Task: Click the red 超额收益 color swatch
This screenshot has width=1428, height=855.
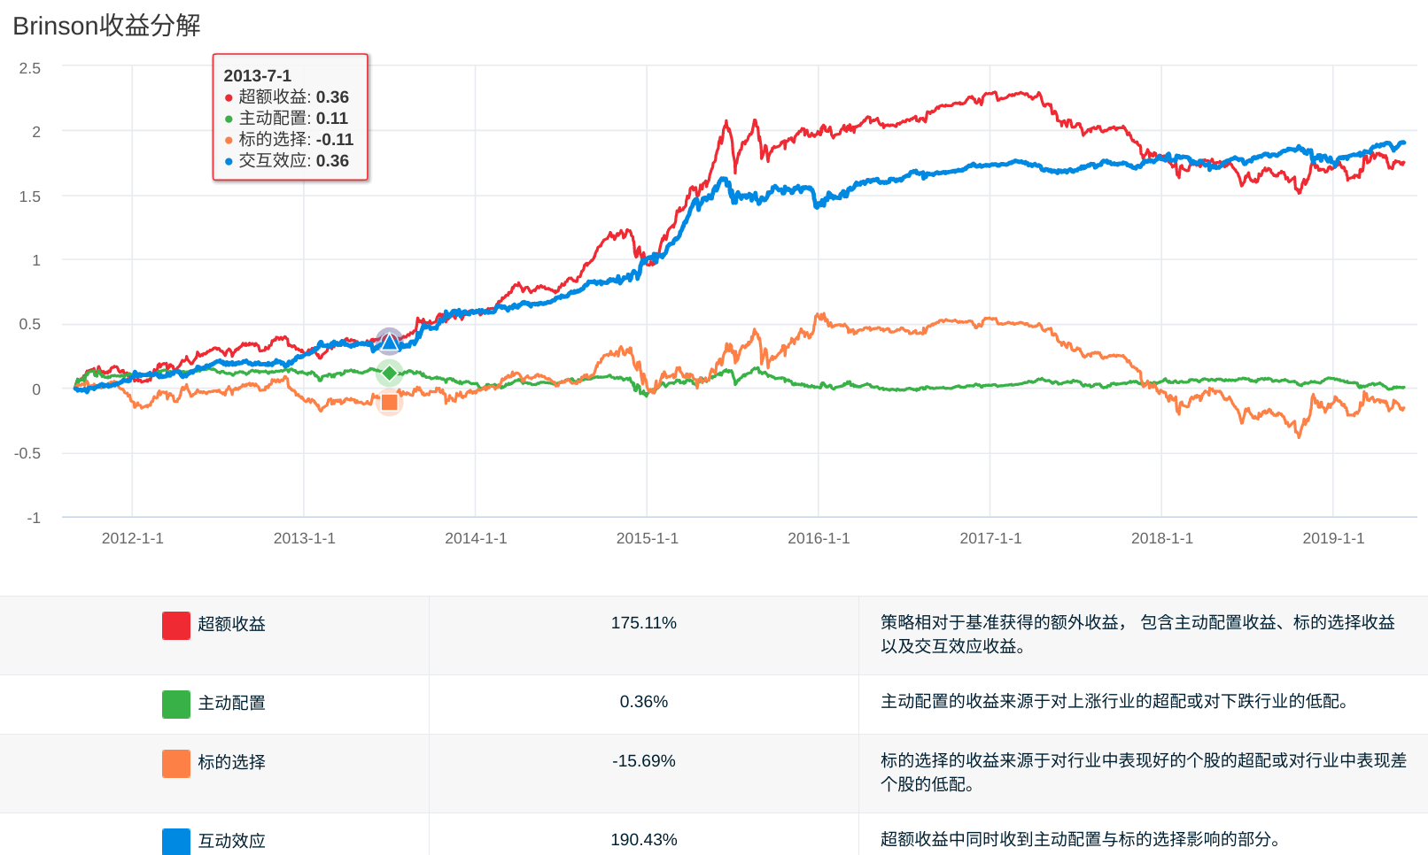Action: click(x=176, y=625)
